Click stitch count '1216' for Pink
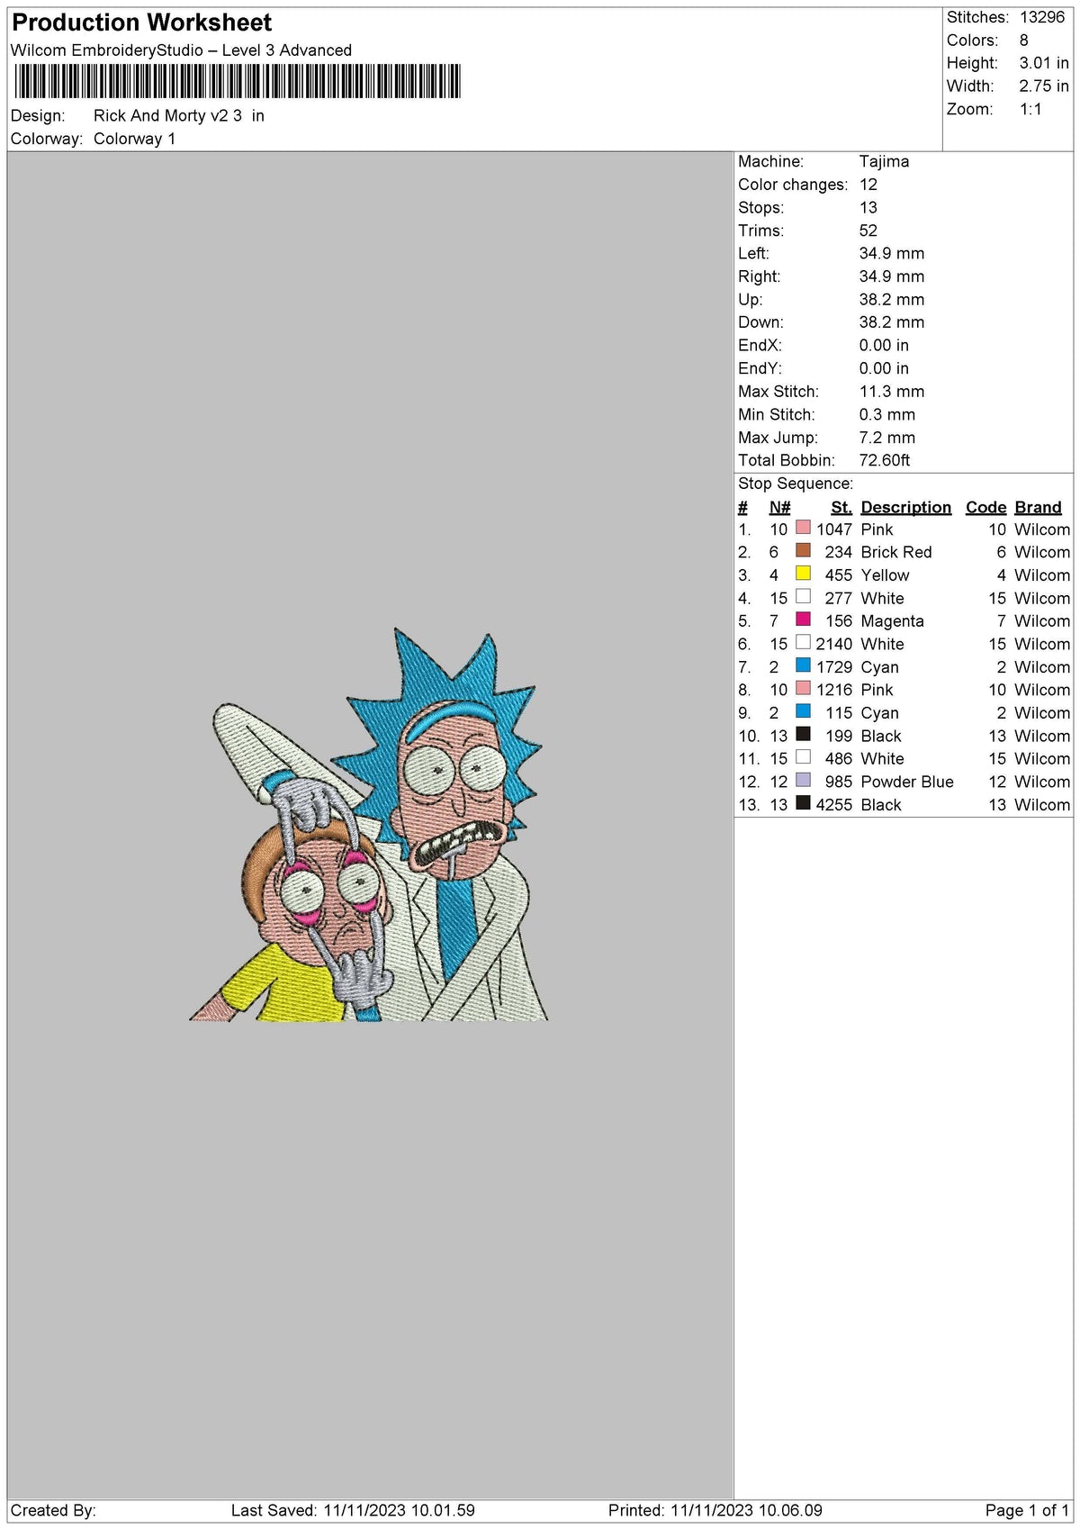 coord(834,690)
